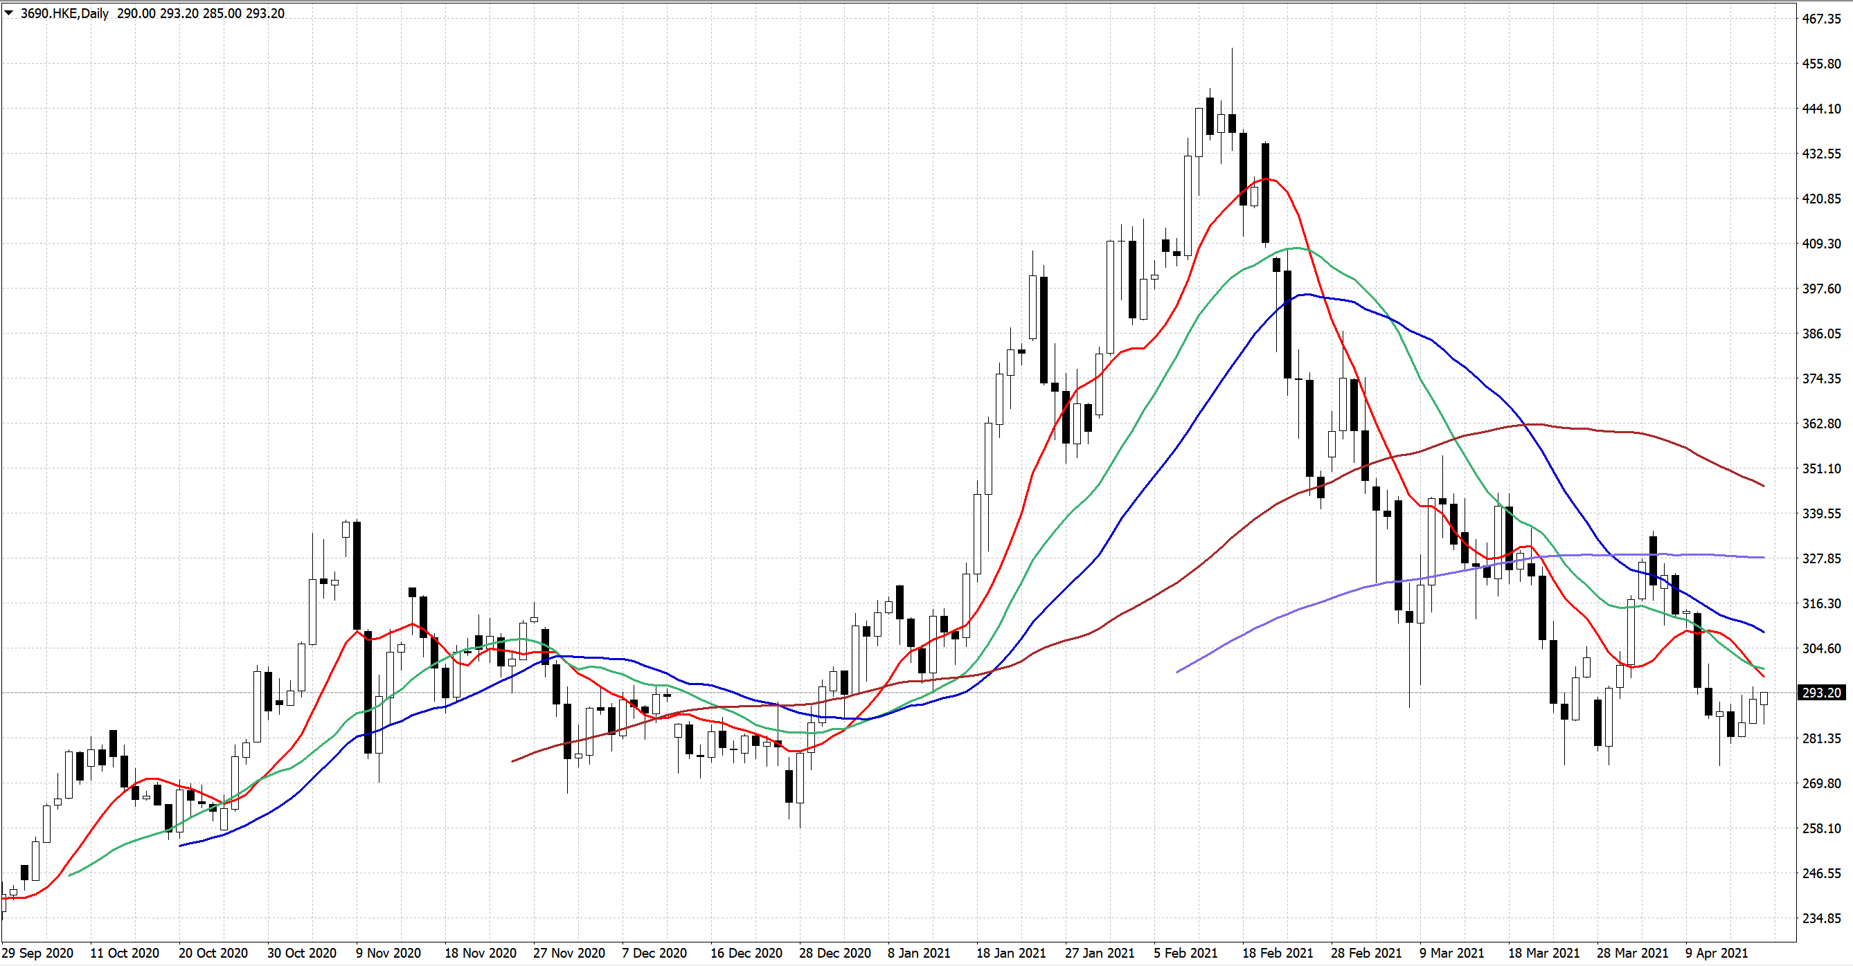
Task: Click the 9 Nov 2020 date label
Action: [388, 953]
